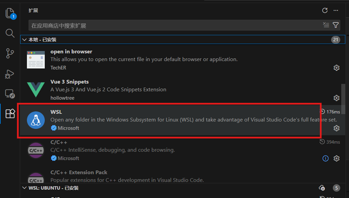Click the open in browser extension icon
This screenshot has height=198, width=349.
(x=36, y=60)
